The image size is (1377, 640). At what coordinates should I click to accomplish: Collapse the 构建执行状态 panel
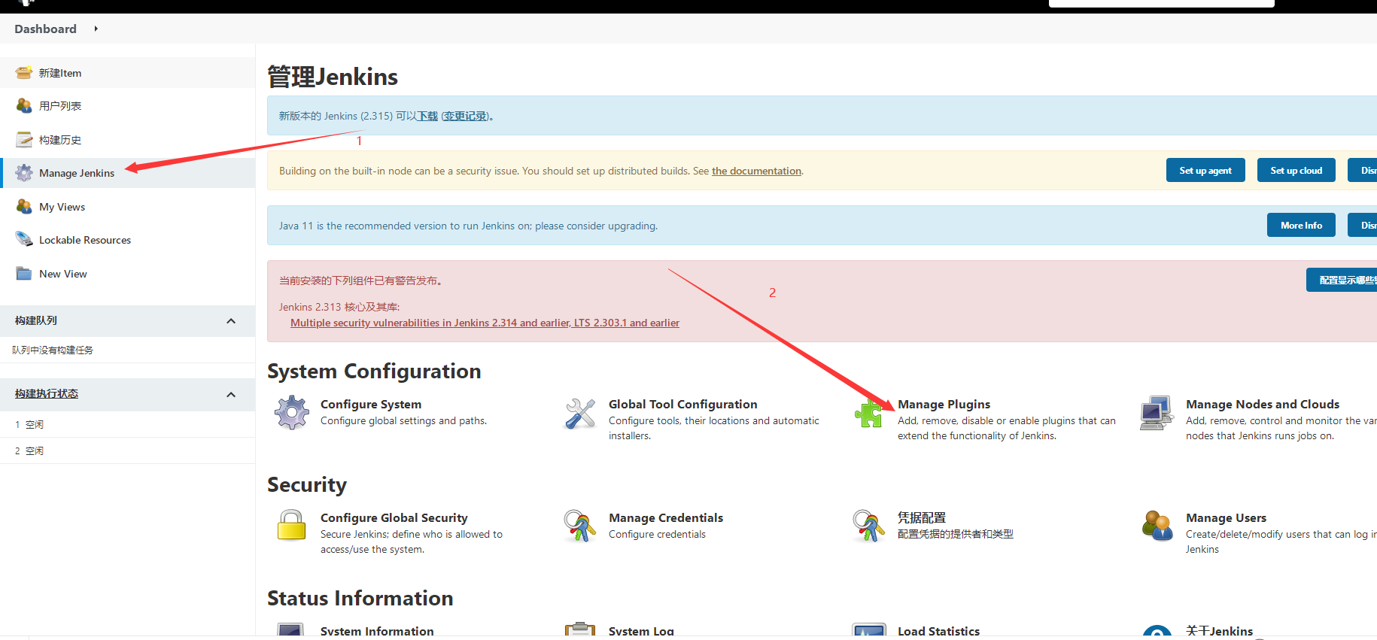(x=231, y=395)
